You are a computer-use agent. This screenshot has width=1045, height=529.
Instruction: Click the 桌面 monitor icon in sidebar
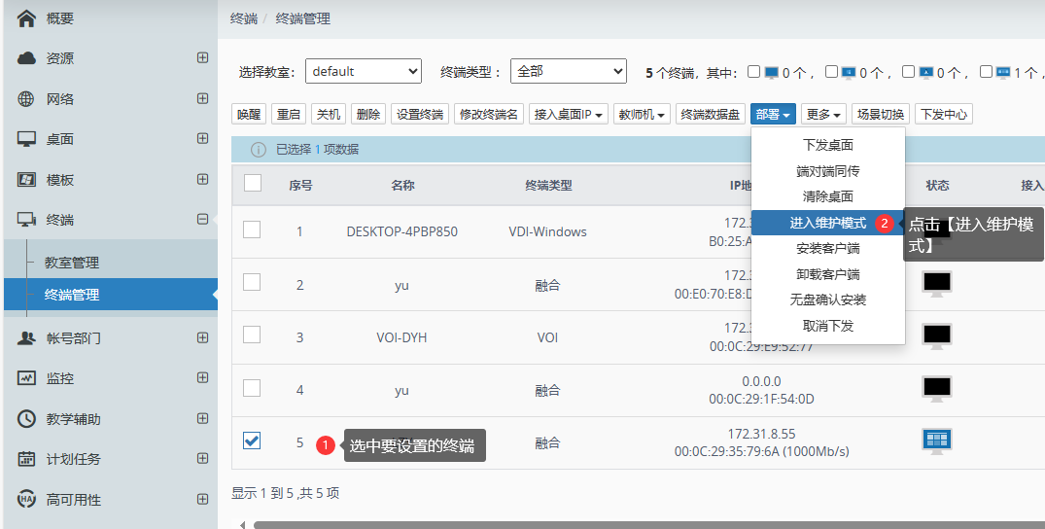tap(27, 139)
